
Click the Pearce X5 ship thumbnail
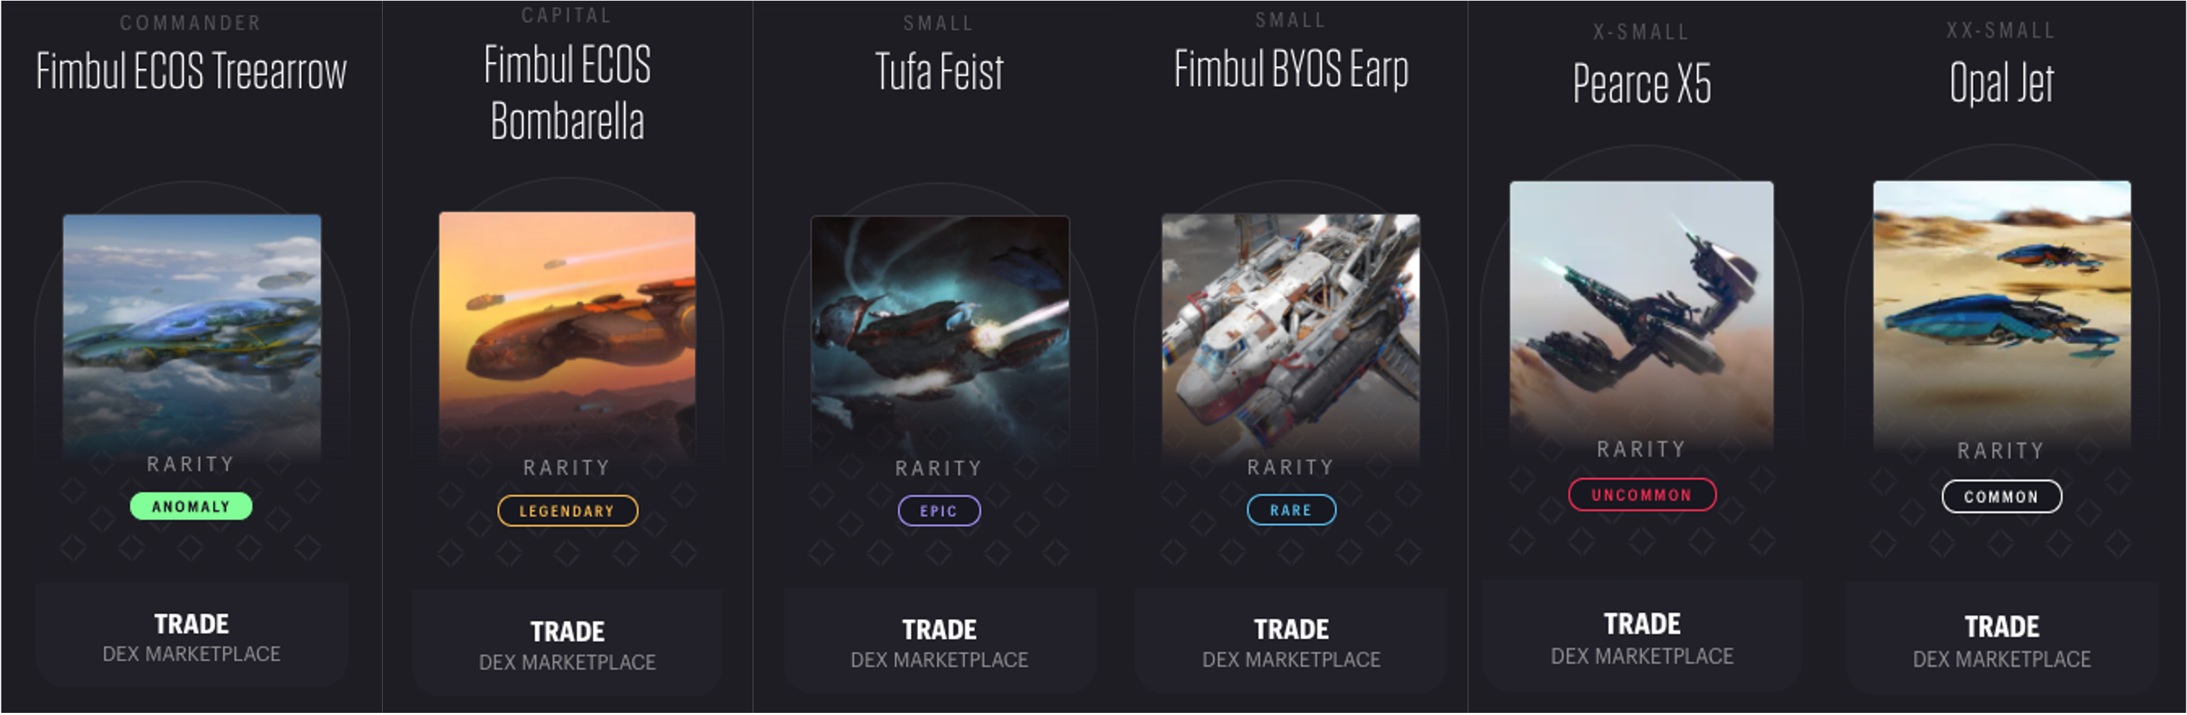coord(1641,309)
